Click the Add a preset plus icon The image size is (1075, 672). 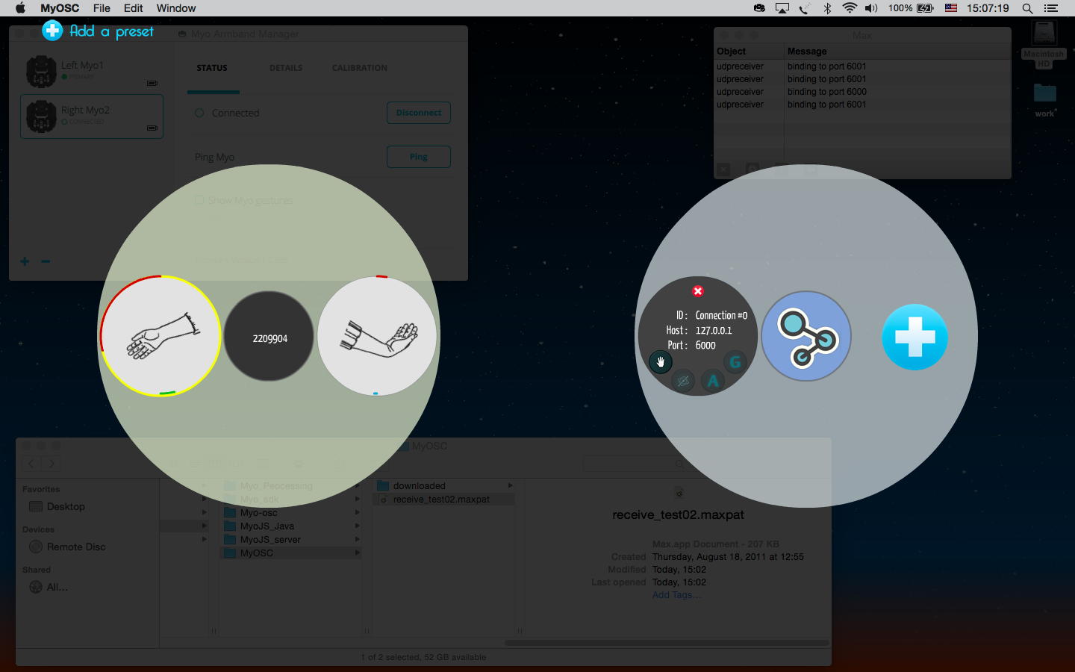click(52, 31)
